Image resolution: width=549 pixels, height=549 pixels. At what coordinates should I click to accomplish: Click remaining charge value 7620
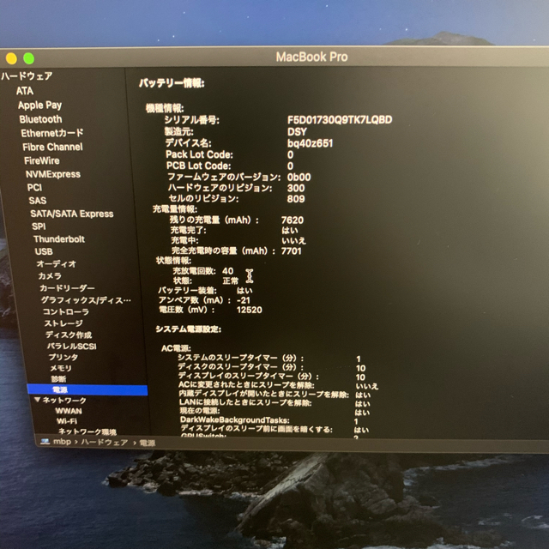click(x=293, y=220)
